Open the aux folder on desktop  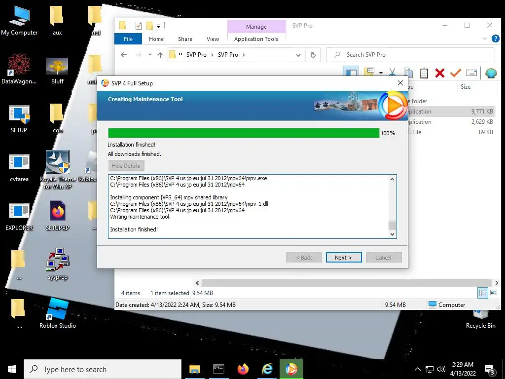[57, 21]
